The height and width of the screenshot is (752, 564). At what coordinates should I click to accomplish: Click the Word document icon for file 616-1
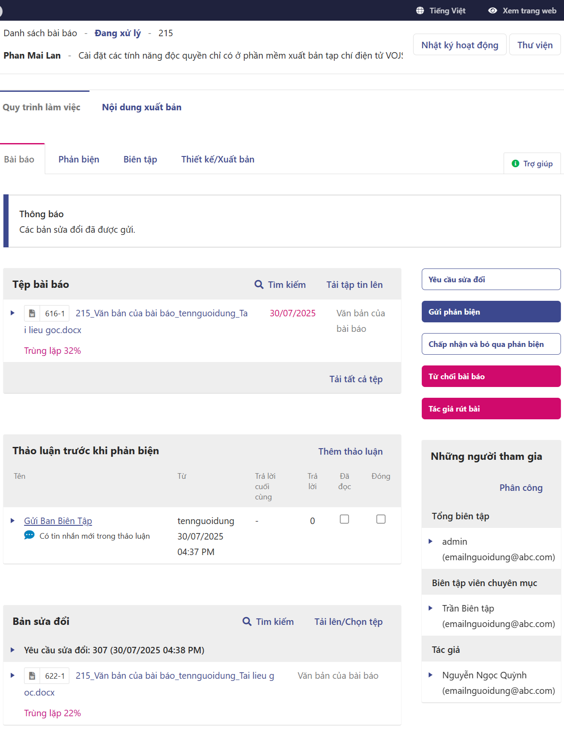coord(32,313)
